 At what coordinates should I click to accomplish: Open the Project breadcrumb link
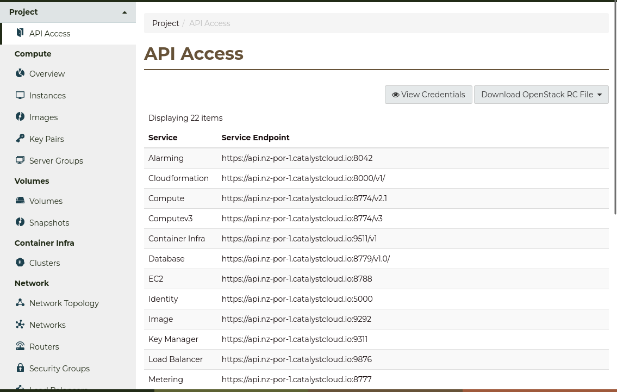165,23
